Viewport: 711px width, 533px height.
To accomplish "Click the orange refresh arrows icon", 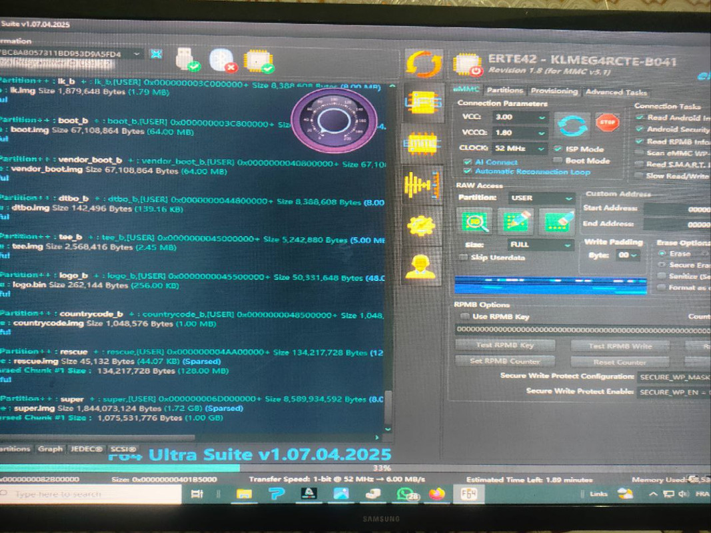I will 424,64.
